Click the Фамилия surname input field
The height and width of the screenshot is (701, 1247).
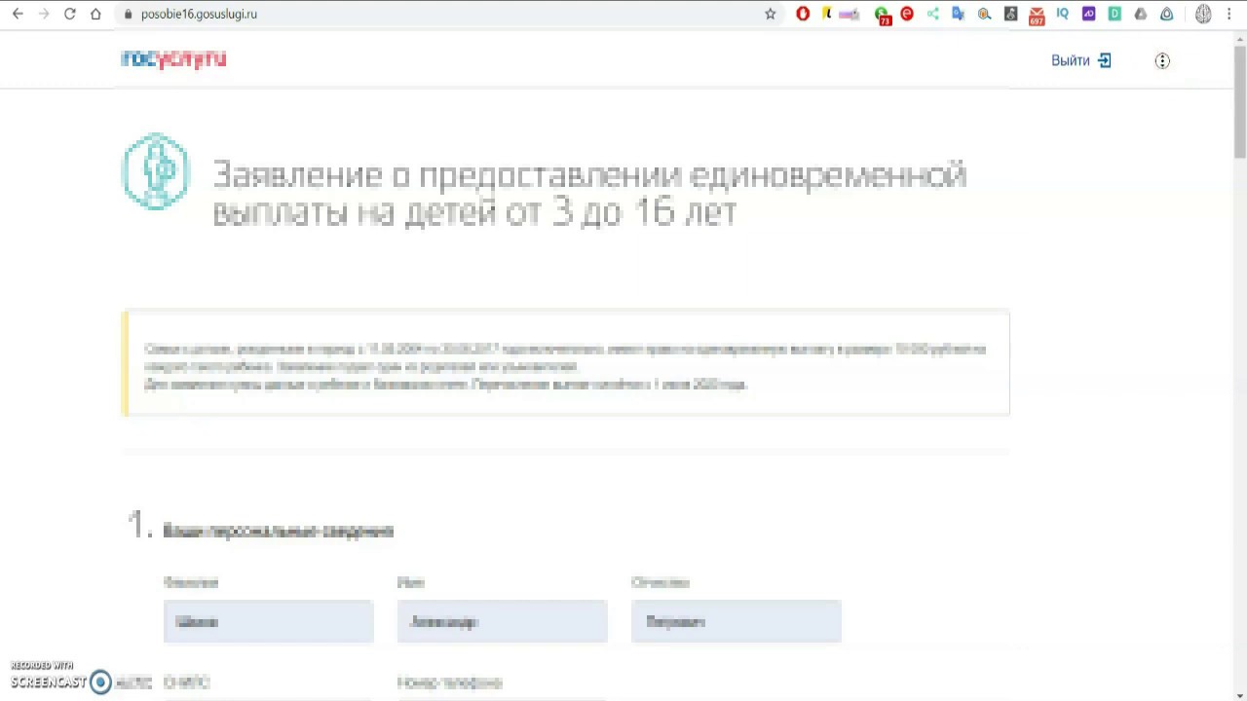pyautogui.click(x=269, y=621)
